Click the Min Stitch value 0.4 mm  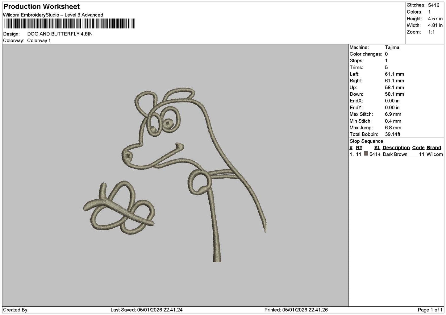[393, 121]
